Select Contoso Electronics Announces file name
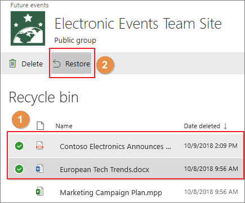 [x=115, y=147]
